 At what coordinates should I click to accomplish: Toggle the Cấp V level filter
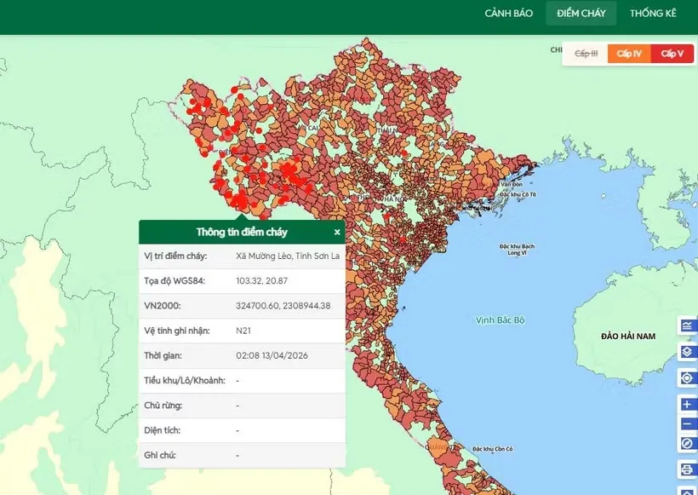[672, 54]
